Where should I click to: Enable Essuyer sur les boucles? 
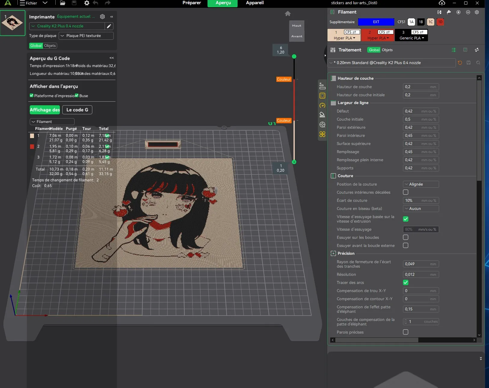(x=406, y=237)
